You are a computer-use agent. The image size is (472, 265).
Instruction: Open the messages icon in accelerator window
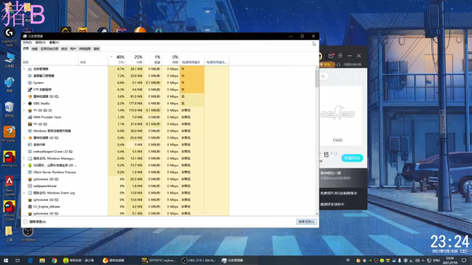click(331, 56)
